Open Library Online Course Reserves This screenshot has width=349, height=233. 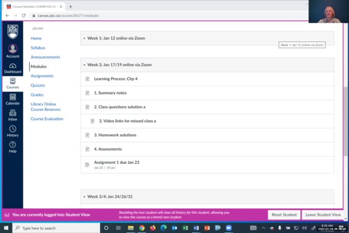(45, 107)
